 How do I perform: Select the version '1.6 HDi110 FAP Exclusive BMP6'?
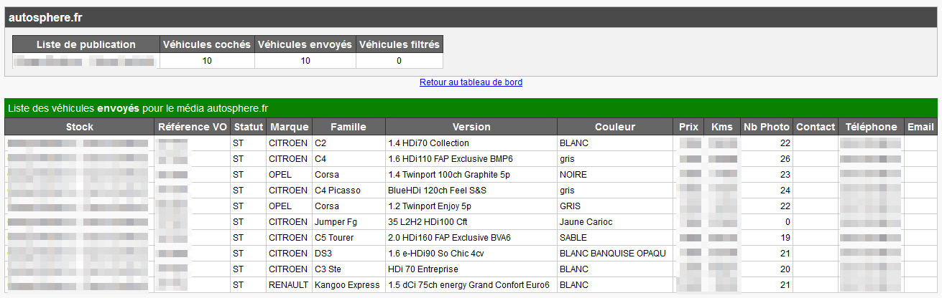[451, 159]
